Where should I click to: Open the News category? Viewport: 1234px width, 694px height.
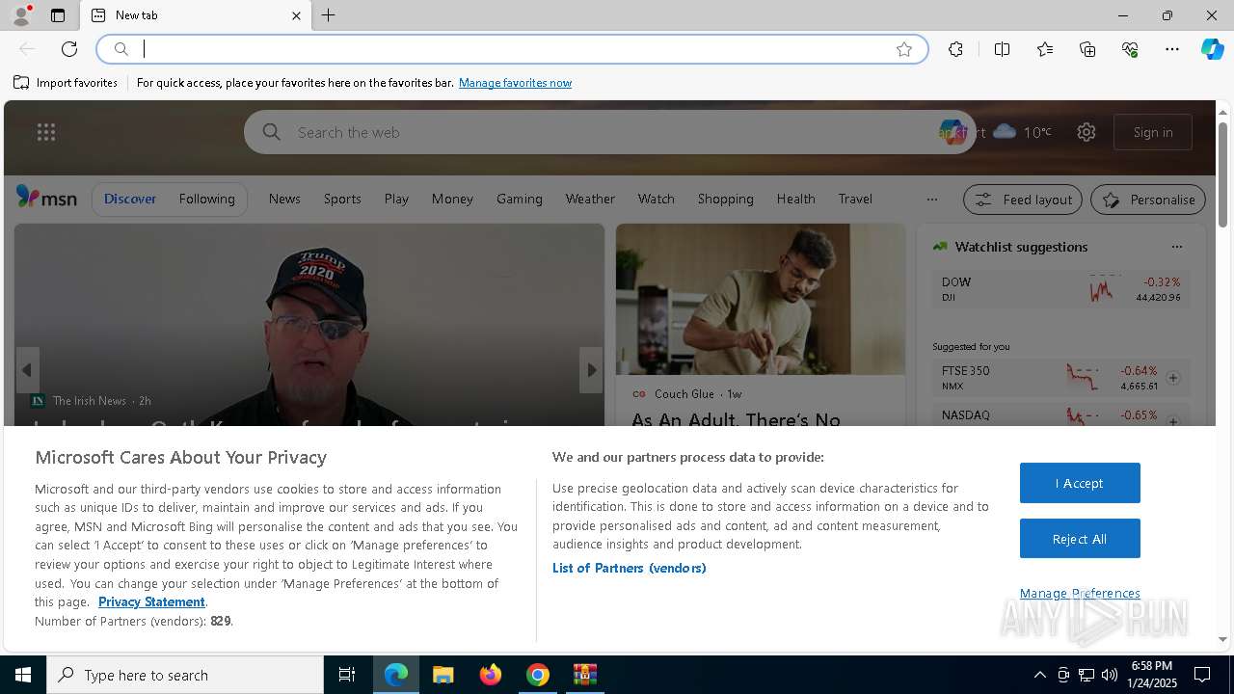284,199
